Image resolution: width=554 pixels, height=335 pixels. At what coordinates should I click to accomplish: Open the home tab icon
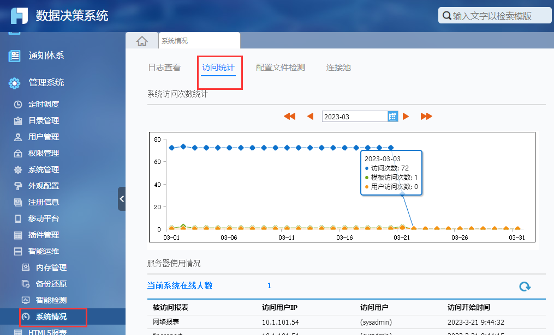click(x=142, y=41)
